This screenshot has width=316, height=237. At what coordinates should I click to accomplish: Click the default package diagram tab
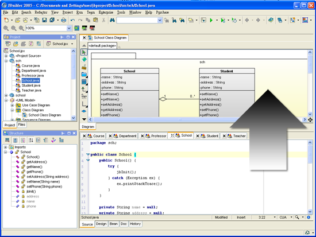tap(102, 46)
